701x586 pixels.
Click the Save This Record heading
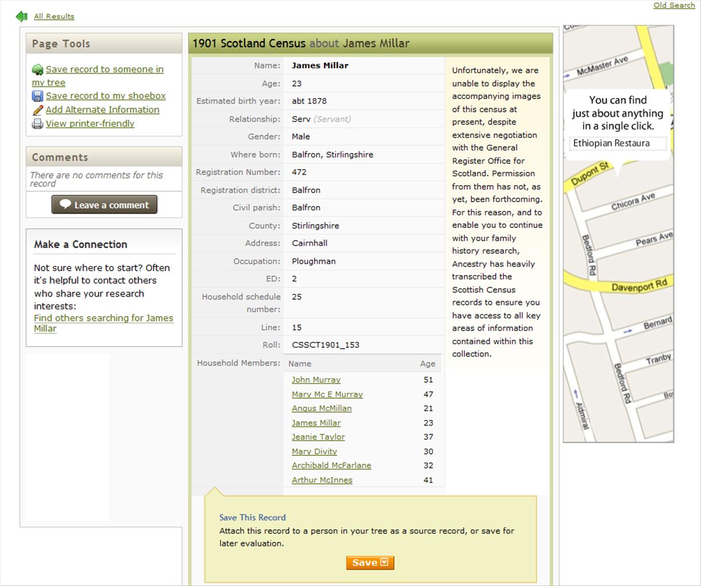pos(253,517)
